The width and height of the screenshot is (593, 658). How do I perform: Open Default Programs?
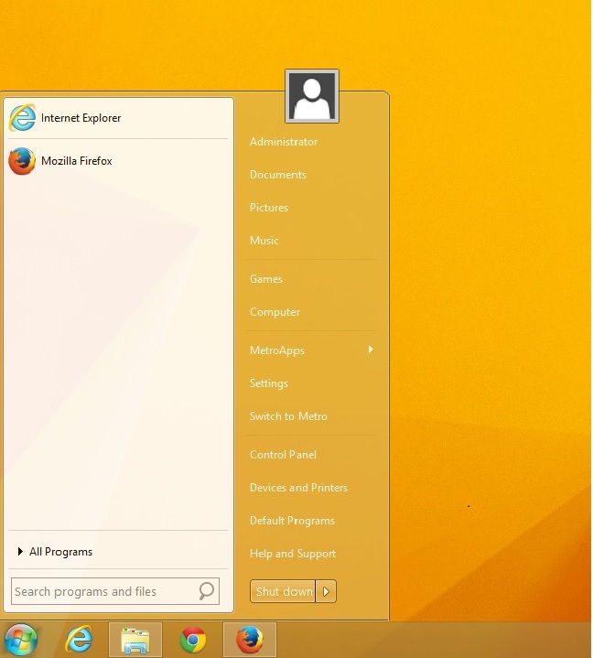(x=292, y=521)
